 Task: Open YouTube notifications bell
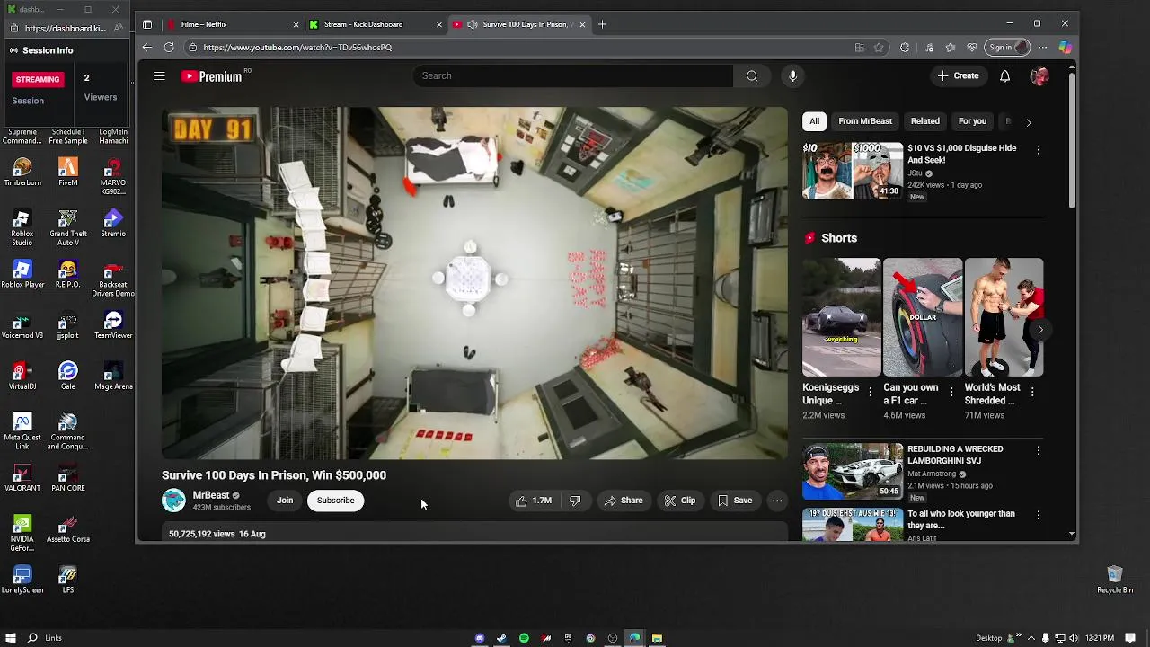pyautogui.click(x=1004, y=76)
